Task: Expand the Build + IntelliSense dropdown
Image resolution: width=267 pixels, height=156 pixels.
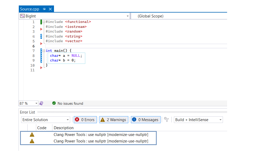Action: [x=221, y=120]
